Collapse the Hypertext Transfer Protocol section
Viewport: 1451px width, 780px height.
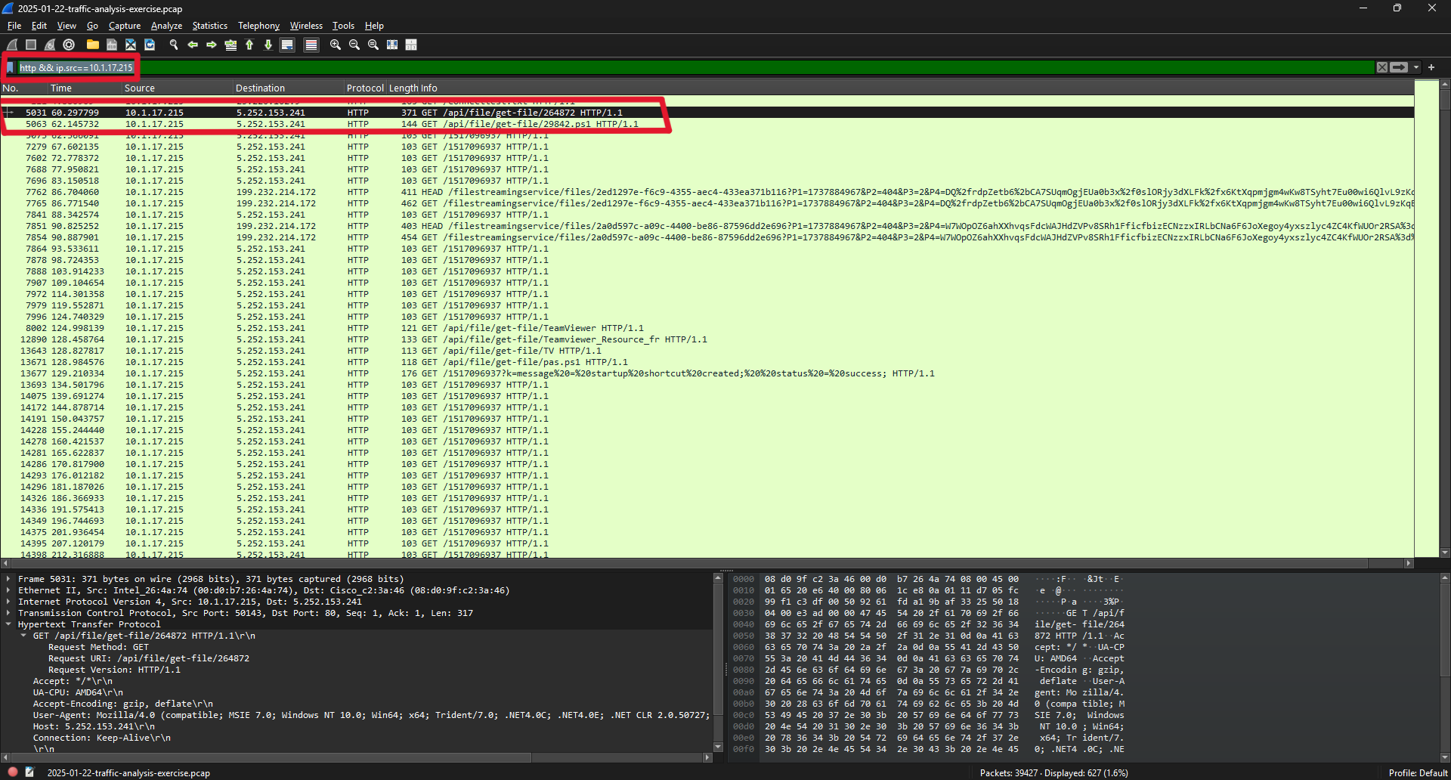coord(8,625)
